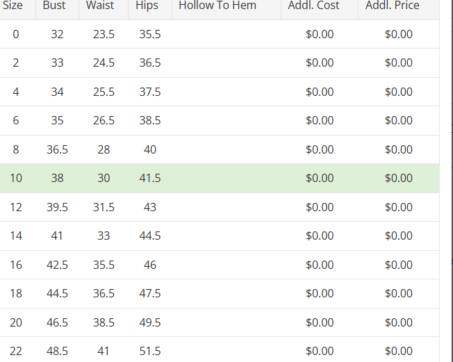The width and height of the screenshot is (453, 362).
Task: Select the size 14 cell
Action: point(16,236)
